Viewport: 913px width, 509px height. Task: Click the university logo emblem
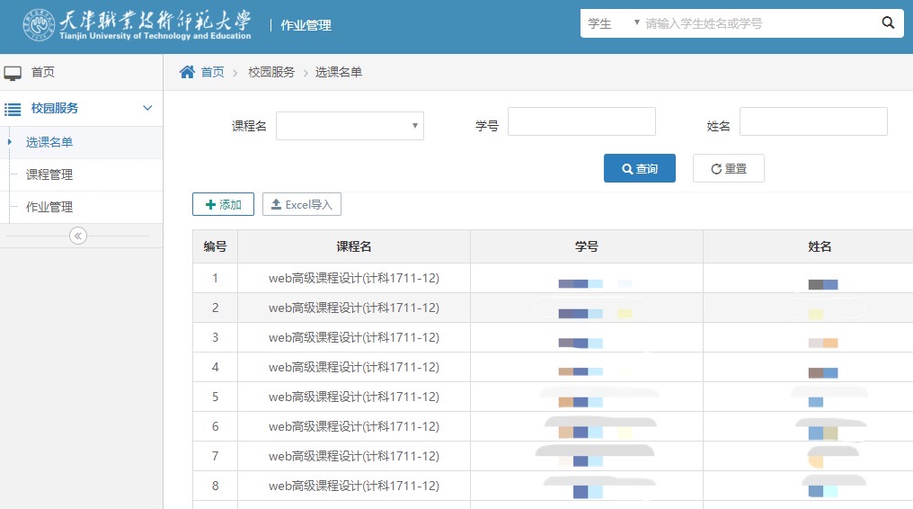click(38, 25)
